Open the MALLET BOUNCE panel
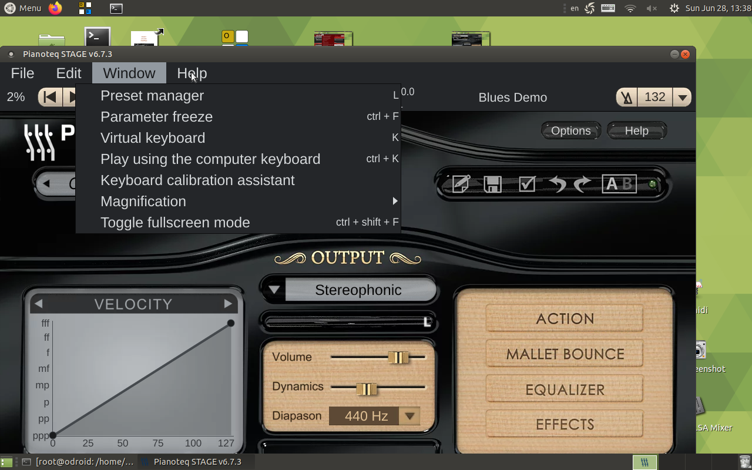The image size is (752, 470). click(565, 354)
